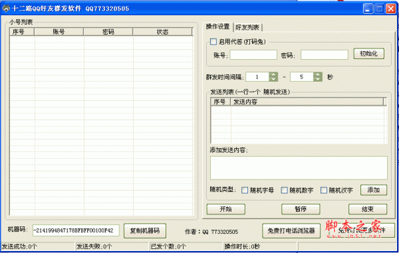Click the maximum interval value field showing 5

coord(302,77)
